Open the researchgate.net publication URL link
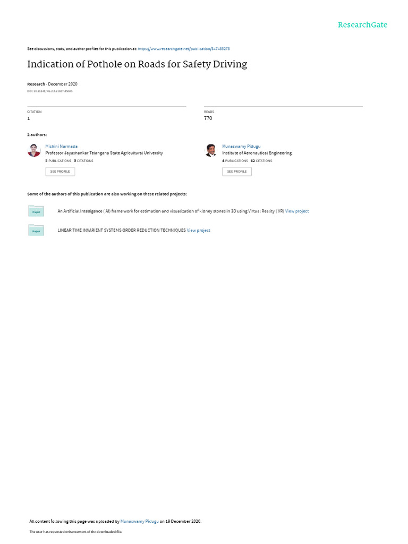The height and width of the screenshot is (544, 408). tap(183, 49)
